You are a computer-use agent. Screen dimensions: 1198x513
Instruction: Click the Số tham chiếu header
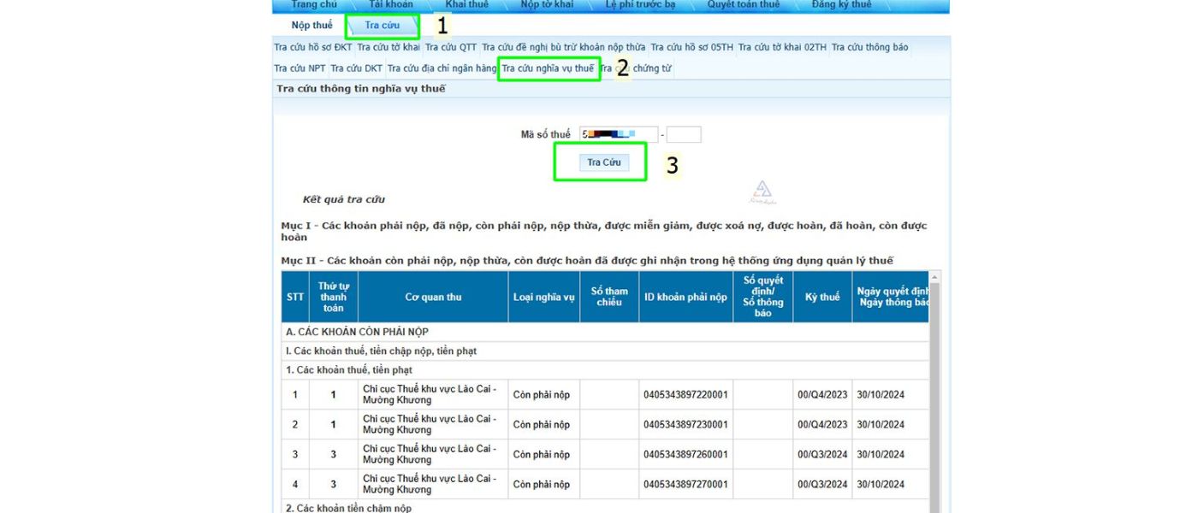click(x=609, y=297)
